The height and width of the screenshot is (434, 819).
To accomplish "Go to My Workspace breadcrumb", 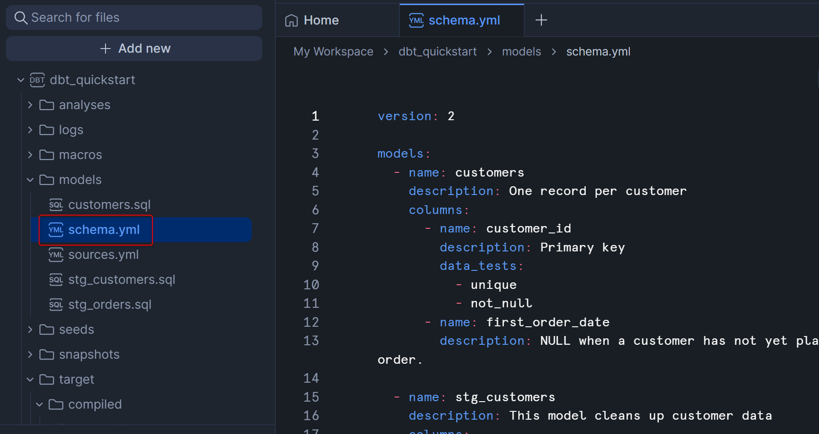I will (x=333, y=52).
